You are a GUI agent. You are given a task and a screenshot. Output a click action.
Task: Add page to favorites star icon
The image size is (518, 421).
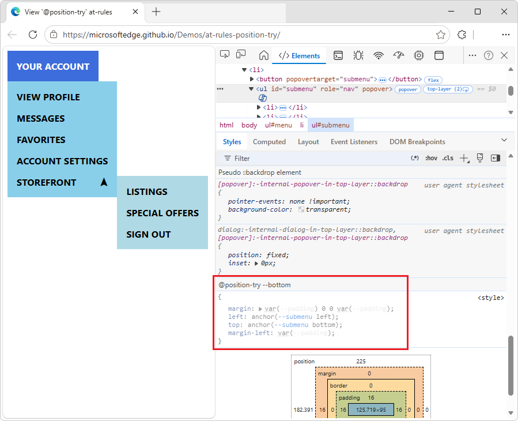[x=440, y=35]
